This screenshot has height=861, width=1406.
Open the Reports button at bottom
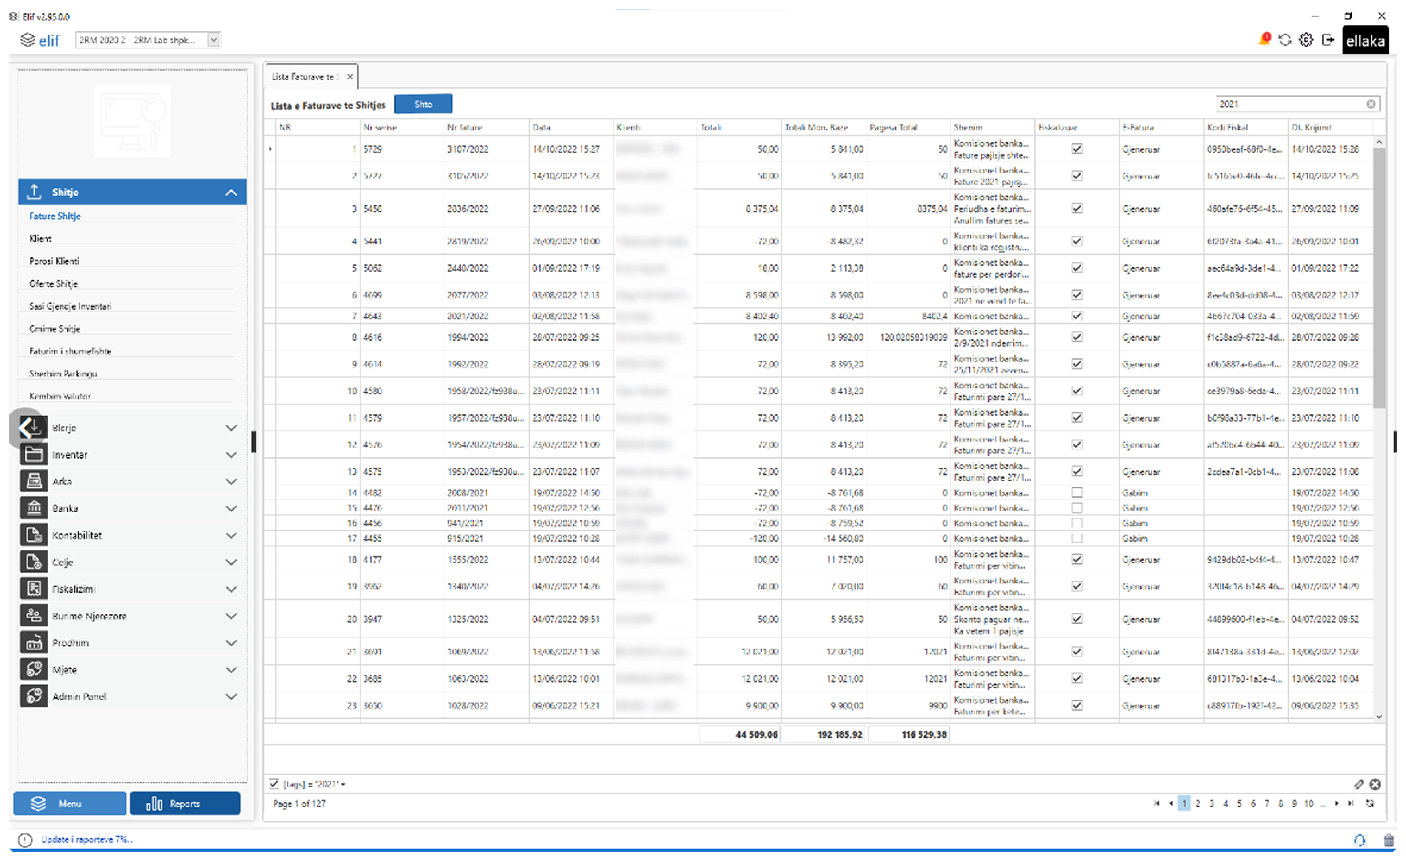point(185,803)
